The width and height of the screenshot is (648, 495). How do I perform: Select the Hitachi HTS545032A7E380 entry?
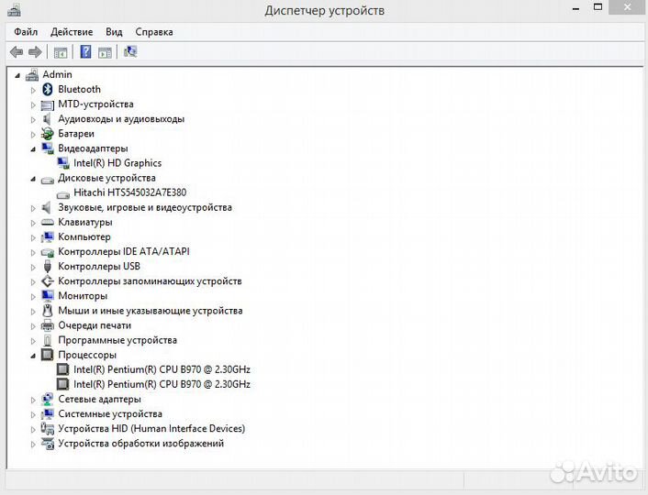click(129, 192)
